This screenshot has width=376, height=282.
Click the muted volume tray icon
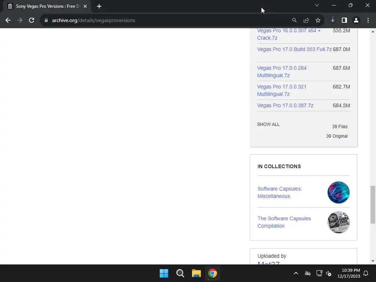[x=329, y=273]
